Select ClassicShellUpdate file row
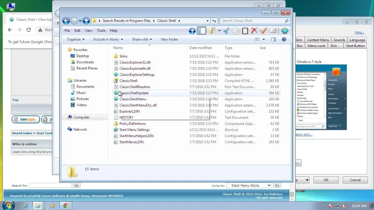This screenshot has width=374, height=210. (x=196, y=93)
